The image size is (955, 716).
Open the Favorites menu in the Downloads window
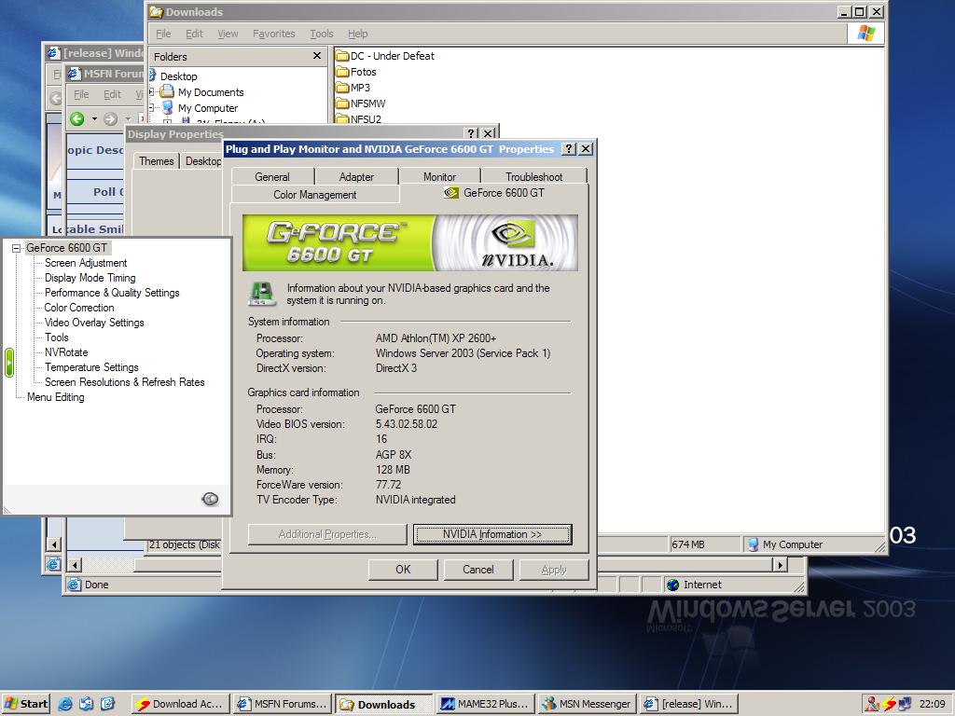tap(273, 34)
